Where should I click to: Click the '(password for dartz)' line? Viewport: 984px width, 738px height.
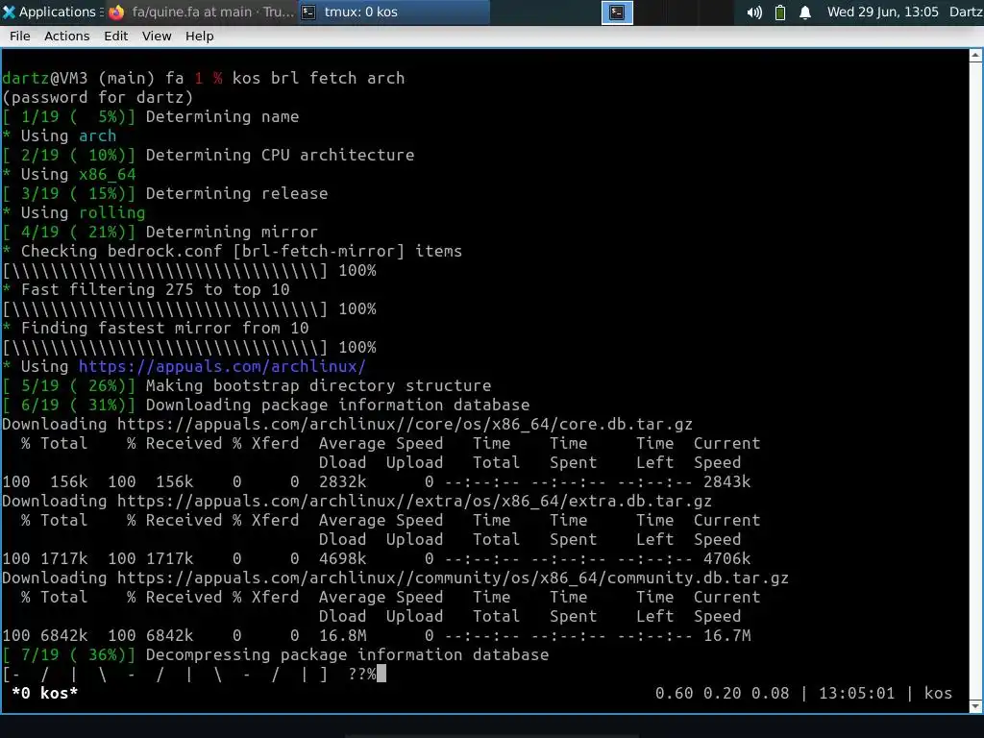97,97
